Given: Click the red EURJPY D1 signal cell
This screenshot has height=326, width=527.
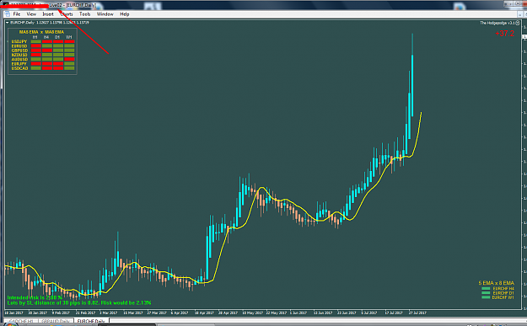Looking at the screenshot, I should click(58, 64).
